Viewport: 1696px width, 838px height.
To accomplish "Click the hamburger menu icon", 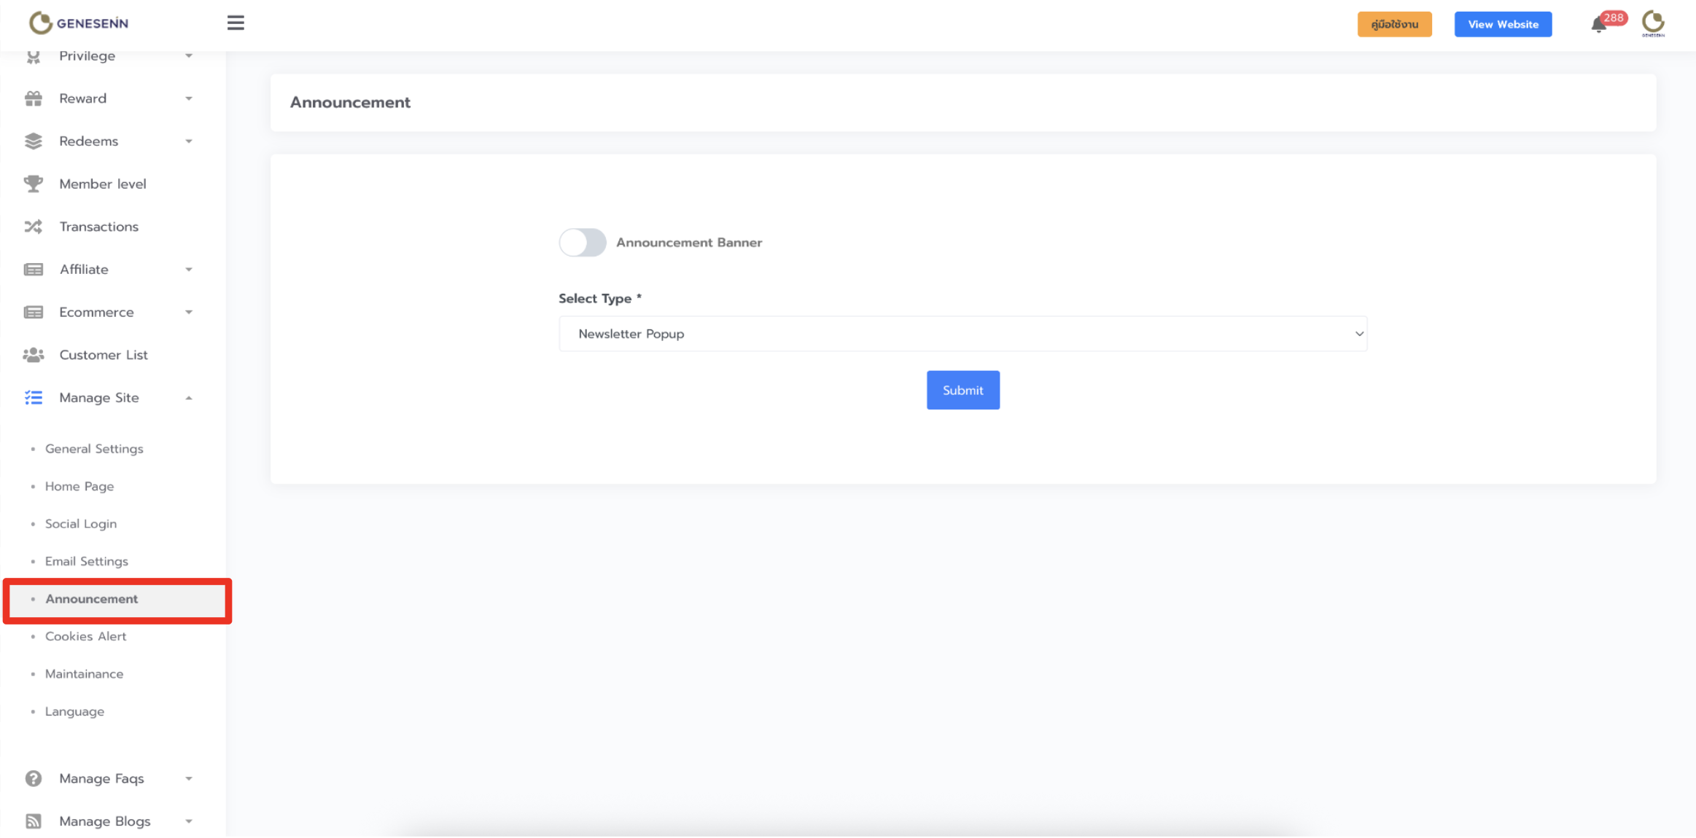I will (x=236, y=23).
